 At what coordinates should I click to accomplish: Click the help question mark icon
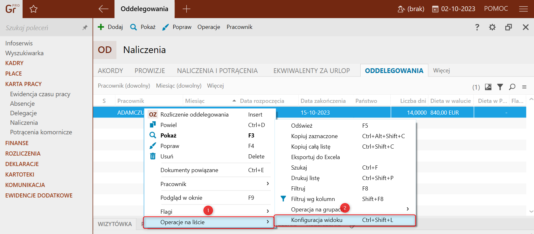click(x=477, y=27)
